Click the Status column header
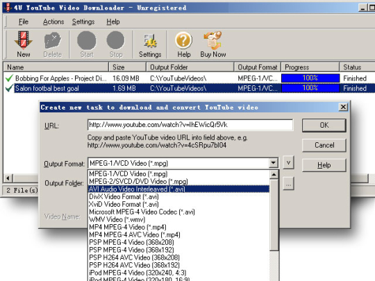The image size is (375, 281). [357, 67]
